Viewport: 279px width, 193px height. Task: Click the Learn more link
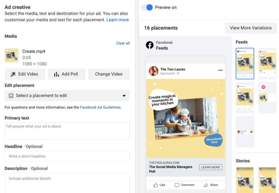(x=118, y=20)
